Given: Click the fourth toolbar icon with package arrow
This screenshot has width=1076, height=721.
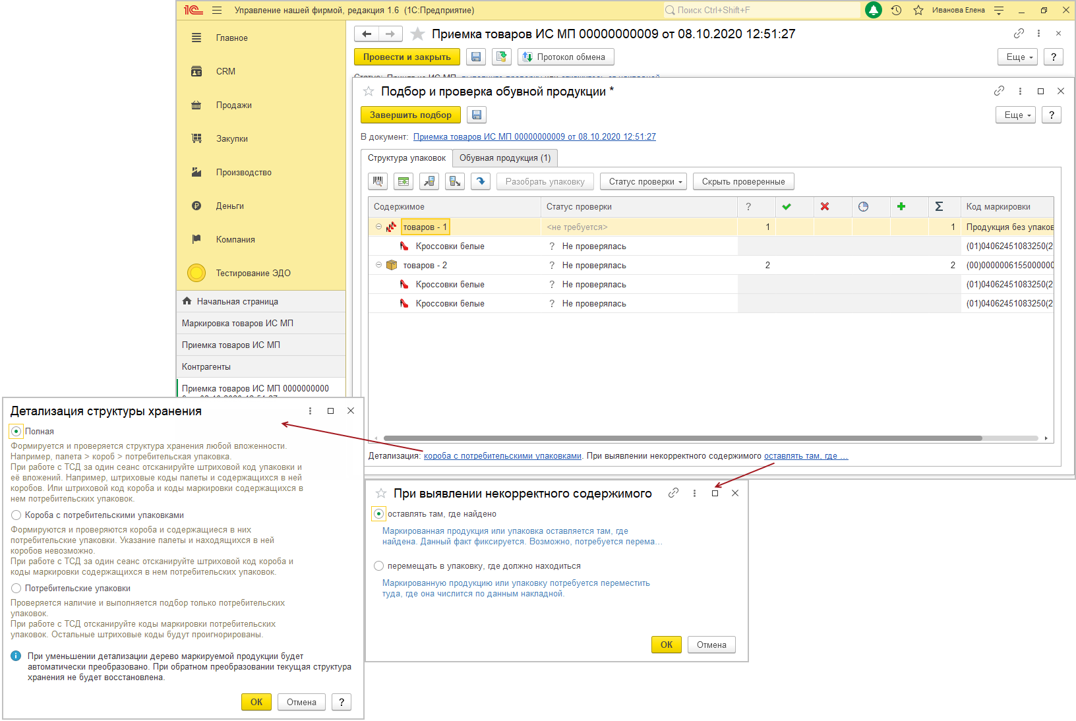Looking at the screenshot, I should tap(455, 181).
